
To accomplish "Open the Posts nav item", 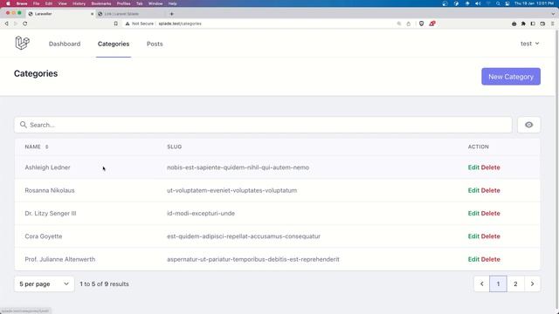I will click(155, 44).
